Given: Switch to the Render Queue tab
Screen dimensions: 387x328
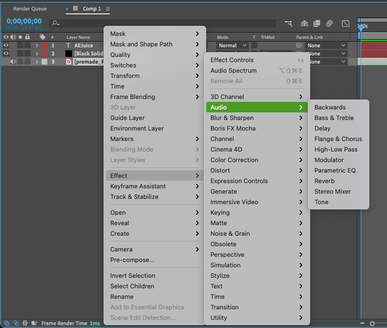Looking at the screenshot, I should point(30,9).
